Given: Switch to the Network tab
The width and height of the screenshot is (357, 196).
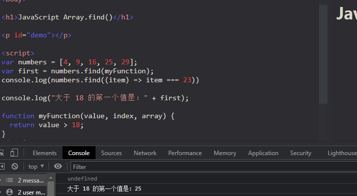Looking at the screenshot, I should pos(145,153).
